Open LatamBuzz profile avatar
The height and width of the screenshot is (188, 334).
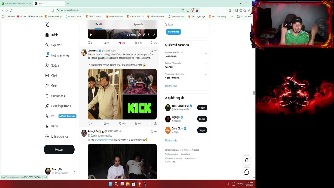click(84, 52)
